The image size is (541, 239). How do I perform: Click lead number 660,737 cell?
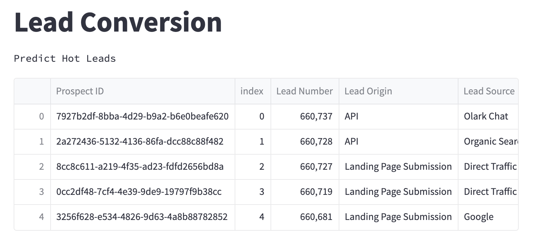tap(305, 117)
